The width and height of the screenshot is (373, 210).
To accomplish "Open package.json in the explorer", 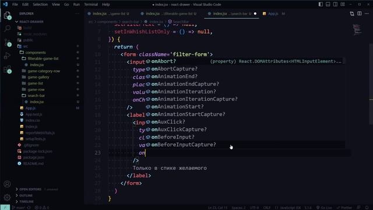I will (x=34, y=157).
